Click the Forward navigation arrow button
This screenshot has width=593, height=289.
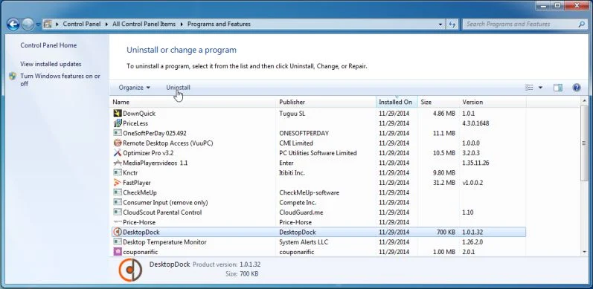pyautogui.click(x=28, y=25)
